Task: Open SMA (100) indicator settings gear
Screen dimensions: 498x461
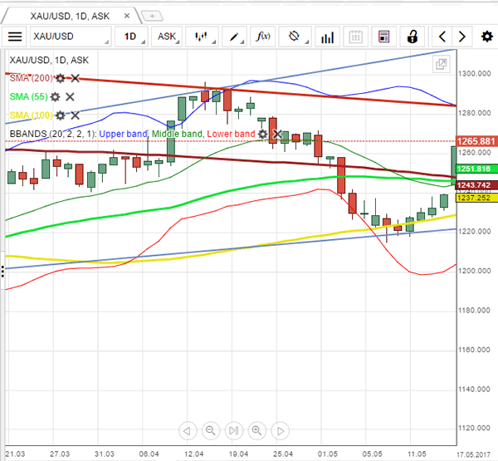Action: tap(61, 115)
